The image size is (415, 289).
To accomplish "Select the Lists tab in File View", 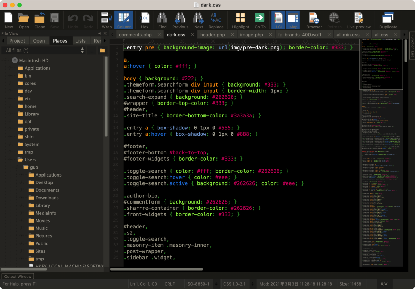I will (x=81, y=40).
